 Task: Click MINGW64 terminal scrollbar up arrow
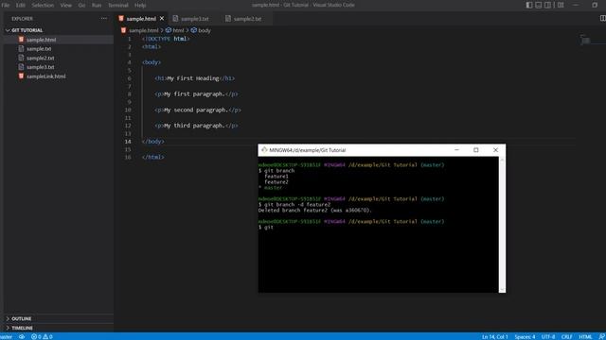tap(502, 160)
